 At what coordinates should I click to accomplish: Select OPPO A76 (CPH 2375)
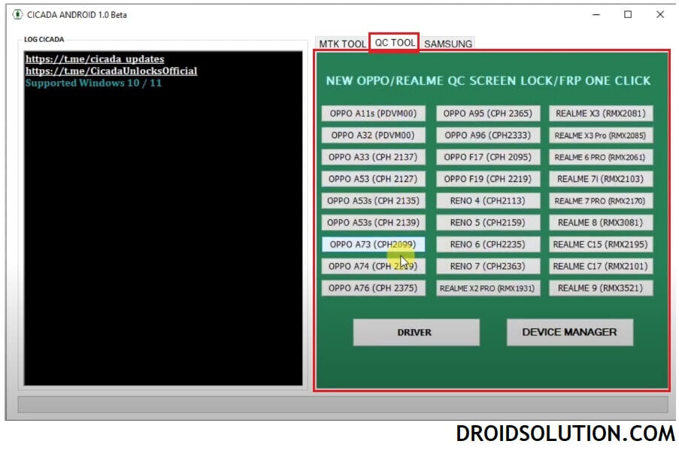pyautogui.click(x=373, y=288)
